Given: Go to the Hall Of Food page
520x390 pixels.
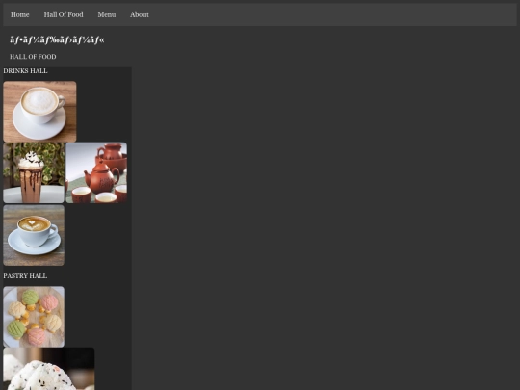Looking at the screenshot, I should coord(64,14).
